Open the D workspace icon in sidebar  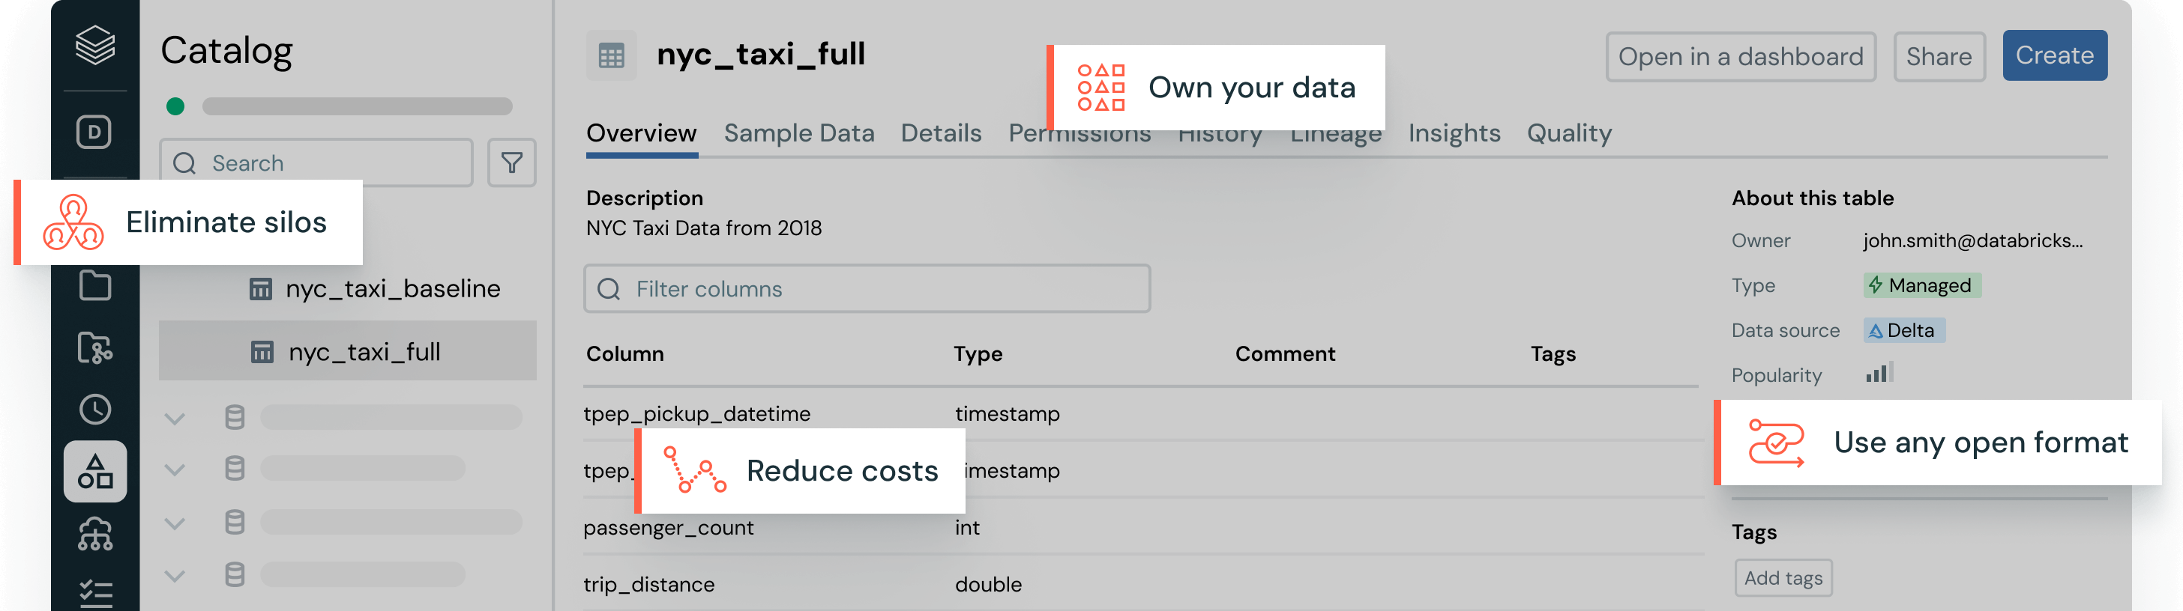[94, 132]
